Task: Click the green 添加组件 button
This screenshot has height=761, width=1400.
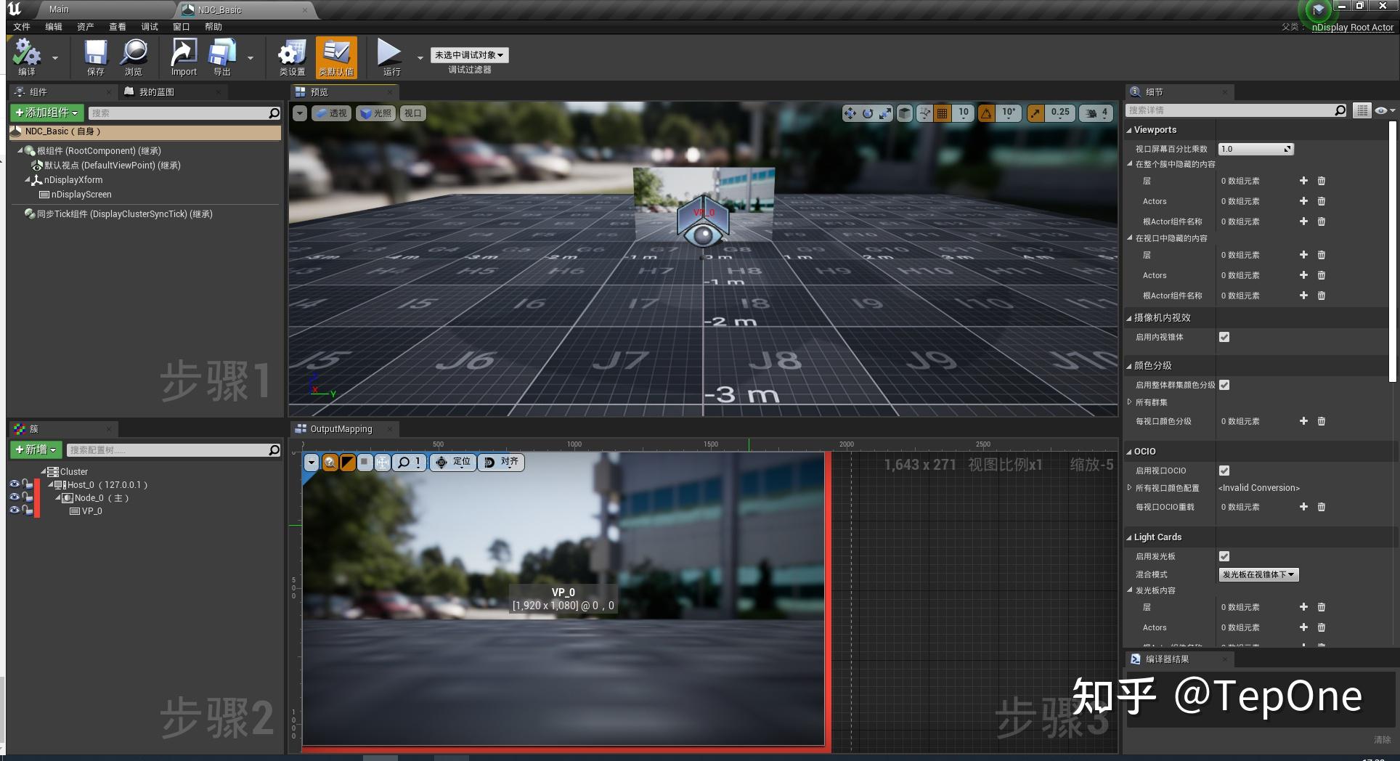Action: click(45, 113)
